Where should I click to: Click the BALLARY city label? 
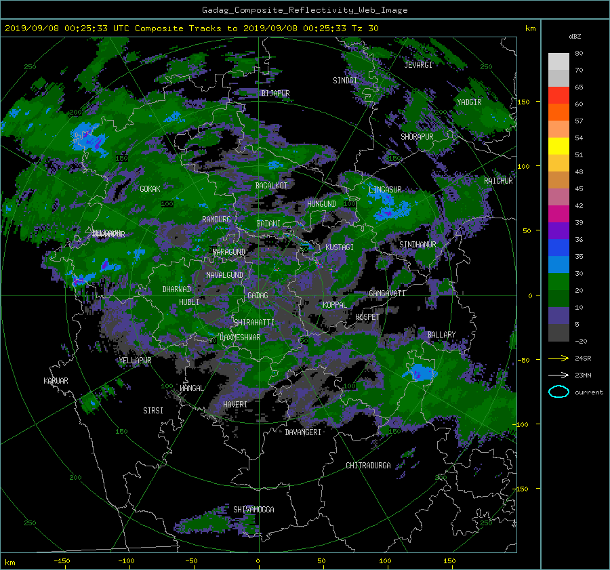(x=441, y=335)
